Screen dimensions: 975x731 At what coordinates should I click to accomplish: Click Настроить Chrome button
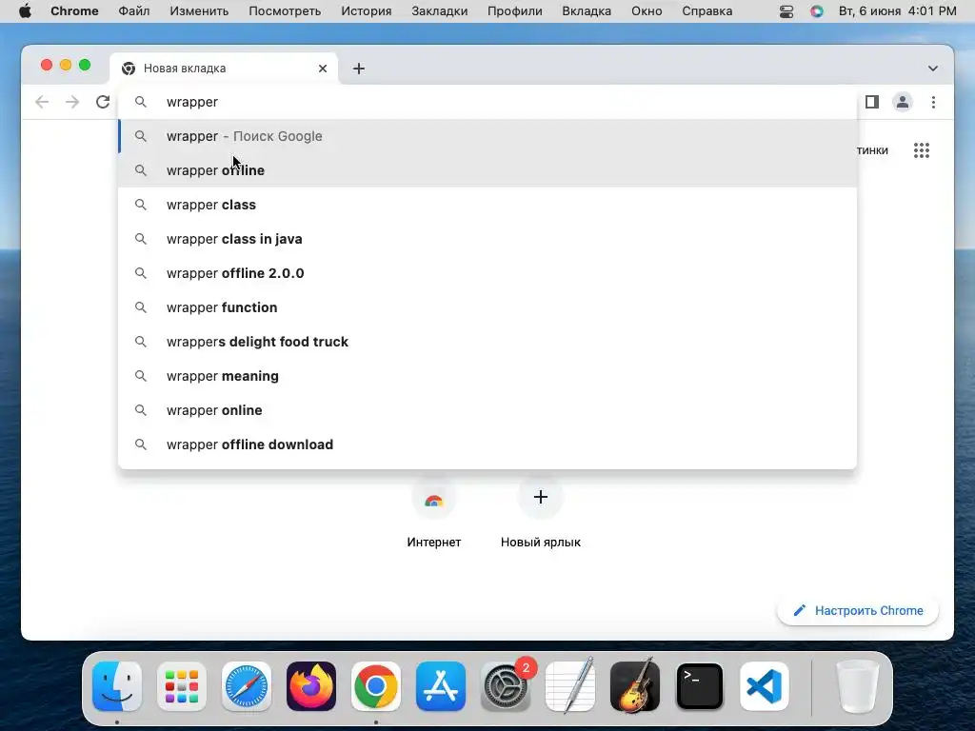[x=858, y=610]
